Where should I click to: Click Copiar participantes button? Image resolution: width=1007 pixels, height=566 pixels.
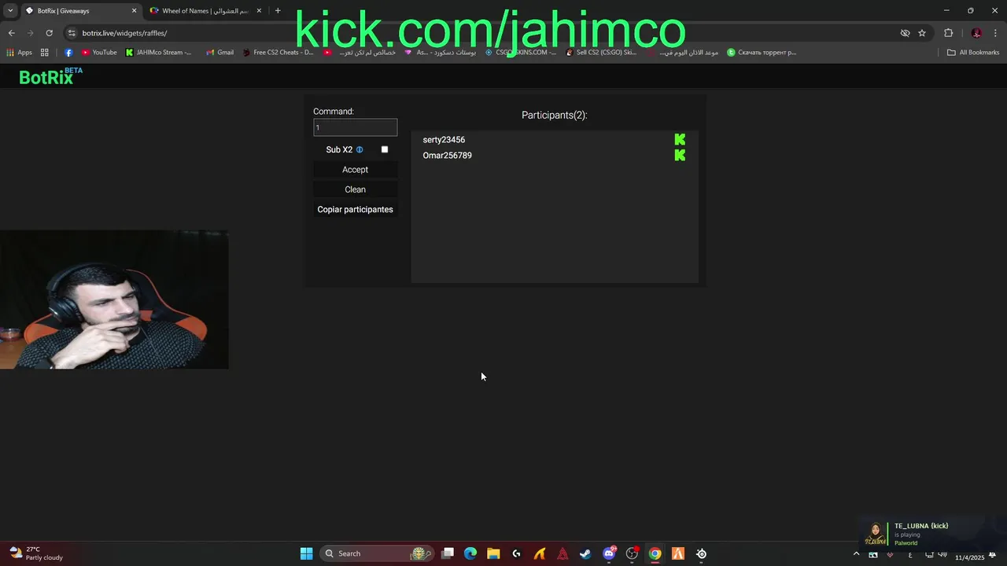pyautogui.click(x=355, y=209)
